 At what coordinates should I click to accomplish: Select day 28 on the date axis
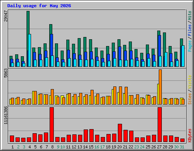165,147
